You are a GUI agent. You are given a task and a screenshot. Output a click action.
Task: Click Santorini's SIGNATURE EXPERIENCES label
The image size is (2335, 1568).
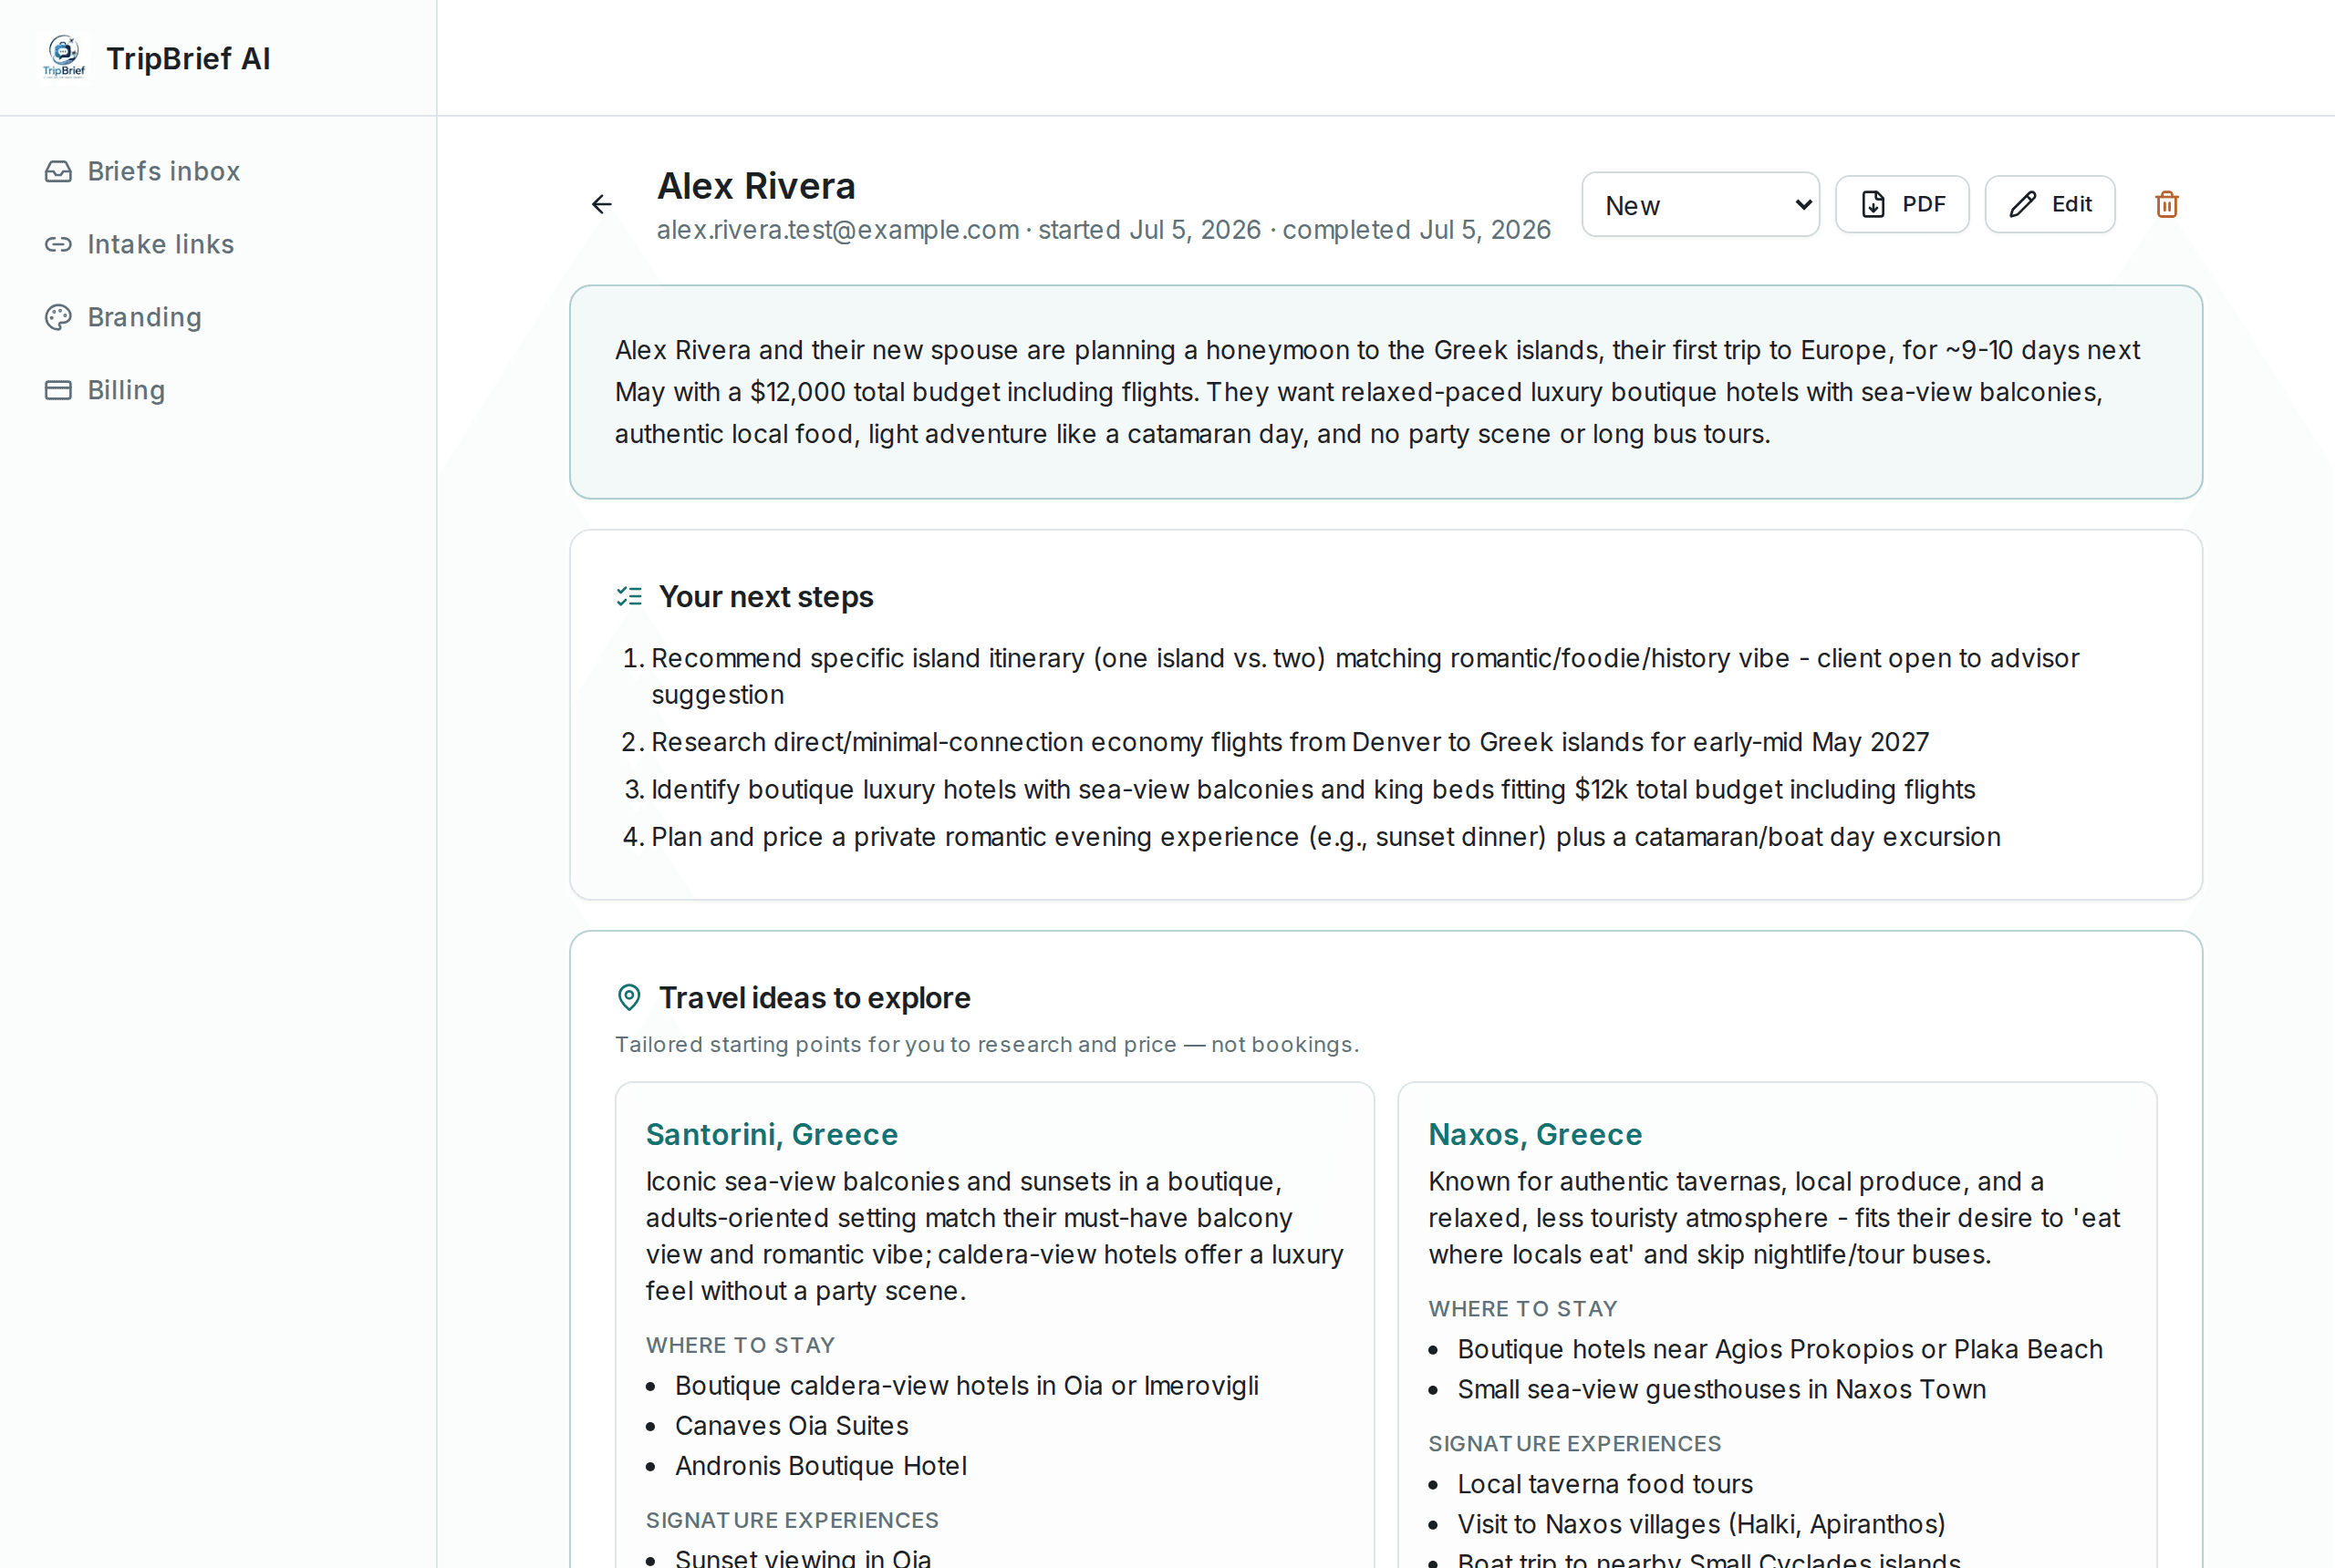(792, 1520)
